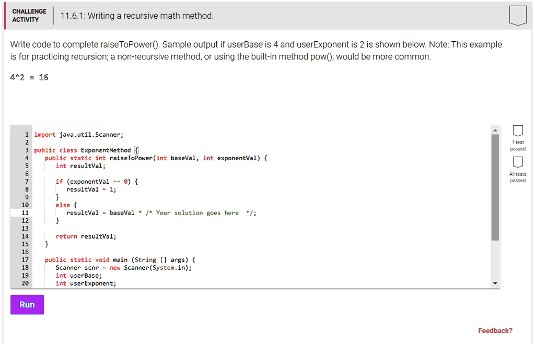The width and height of the screenshot is (535, 344).
Task: Click the 'import java.util.Scanner;' statement
Action: [x=78, y=134]
